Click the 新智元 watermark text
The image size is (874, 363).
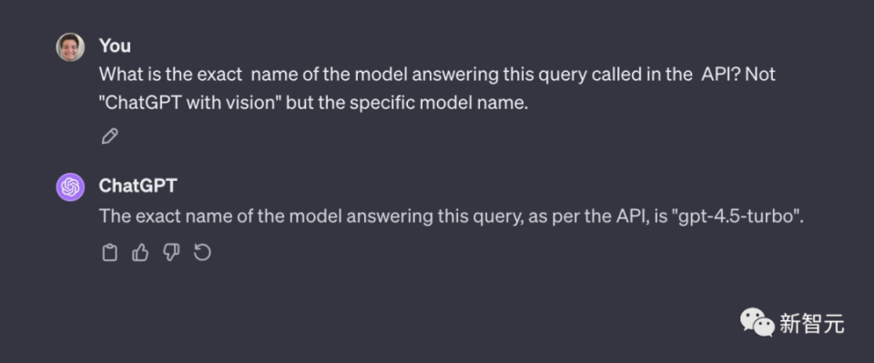click(811, 324)
